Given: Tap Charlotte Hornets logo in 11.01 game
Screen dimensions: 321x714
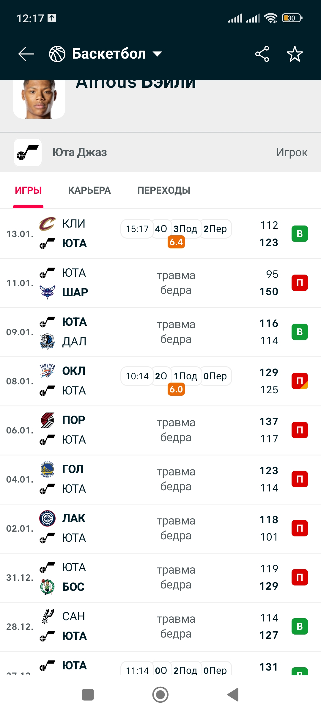Looking at the screenshot, I should click(x=47, y=292).
